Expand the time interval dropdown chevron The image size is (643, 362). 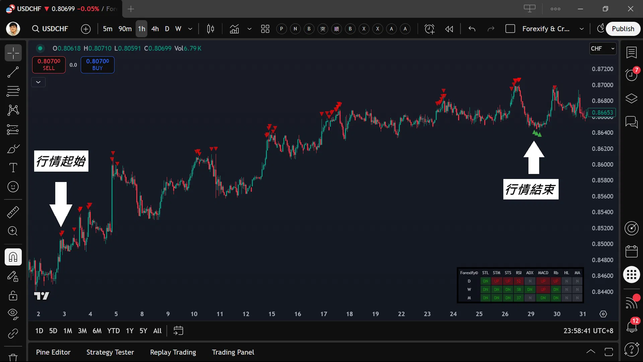(190, 29)
